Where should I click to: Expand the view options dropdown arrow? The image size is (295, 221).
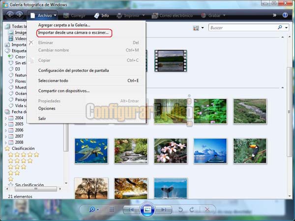(203, 28)
